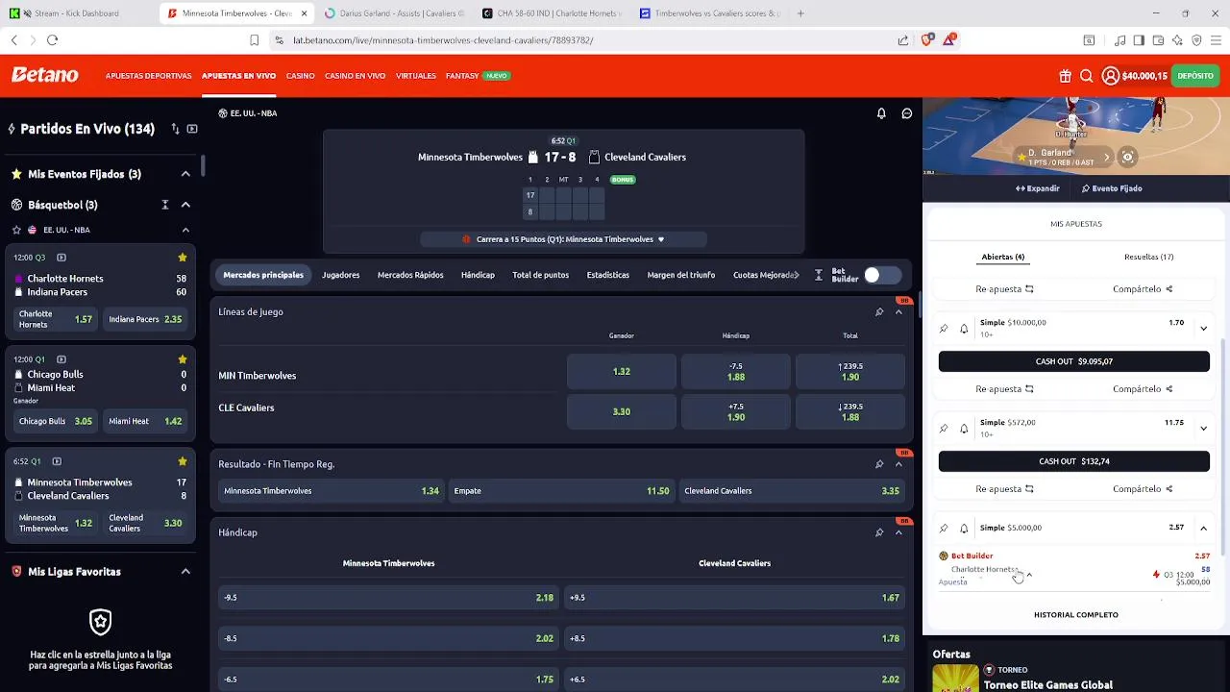Click the stream icon of the Bulls–Heat match
Viewport: 1230px width, 692px height.
point(61,359)
